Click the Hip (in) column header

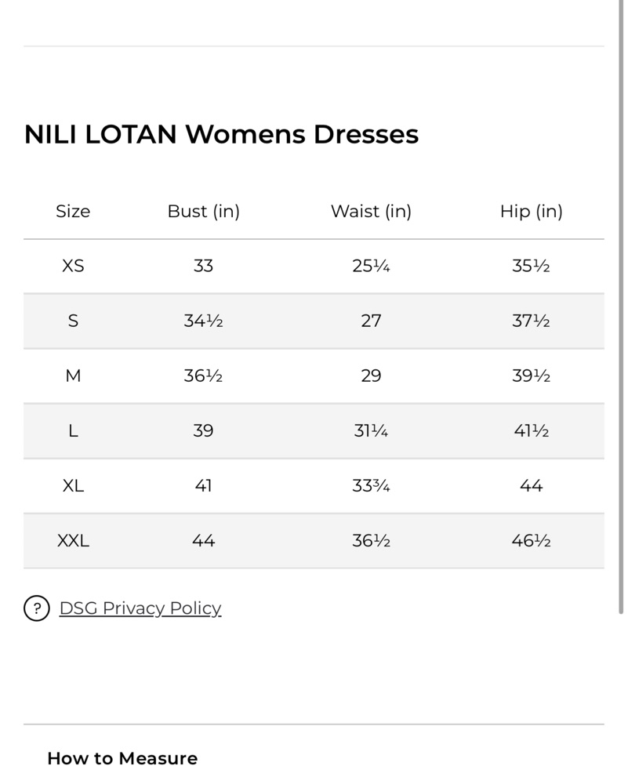click(531, 211)
